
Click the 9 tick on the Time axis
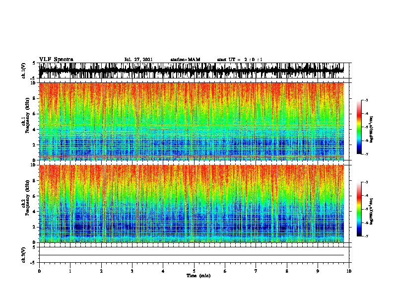tap(318, 271)
